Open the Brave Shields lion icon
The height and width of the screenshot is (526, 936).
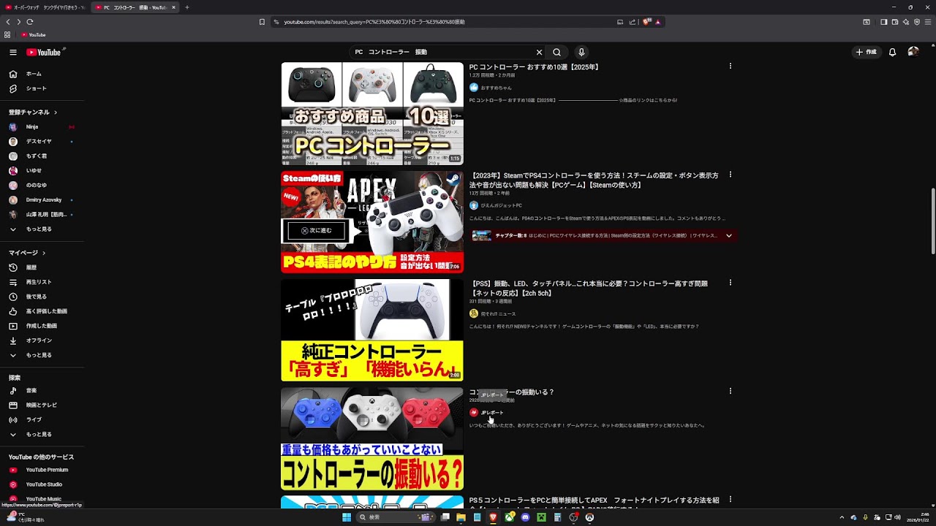tap(646, 22)
